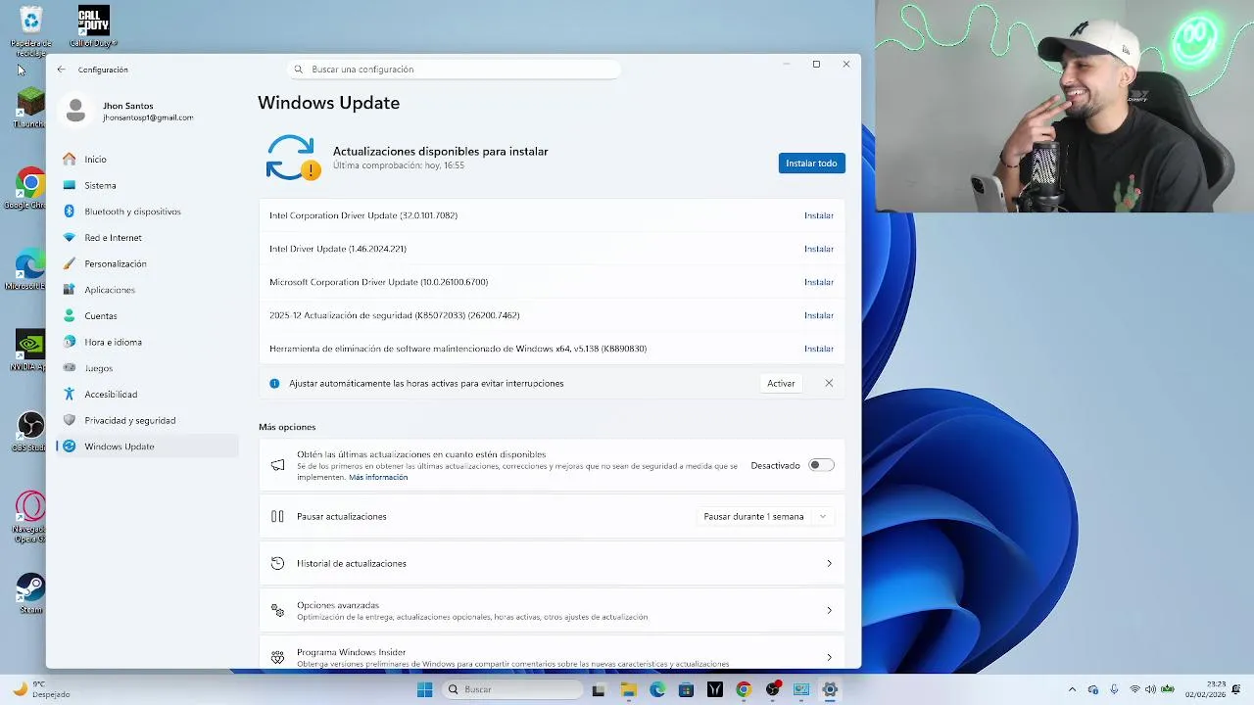This screenshot has height=705, width=1254.
Task: Open the clock showing 23:23
Action: click(1205, 690)
